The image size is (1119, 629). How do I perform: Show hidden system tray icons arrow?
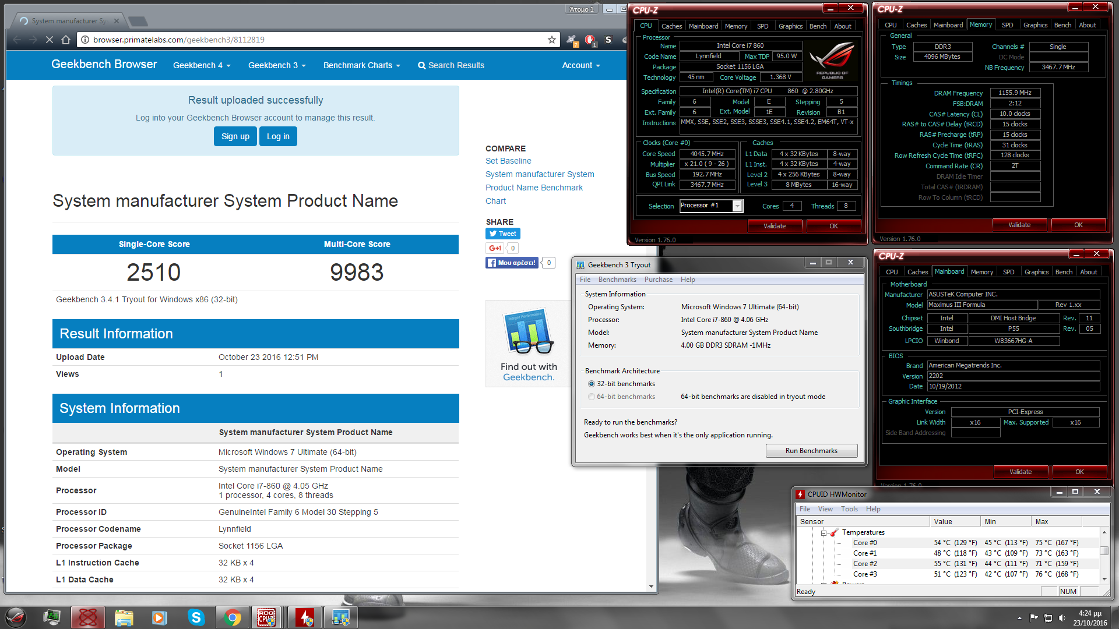point(1019,617)
